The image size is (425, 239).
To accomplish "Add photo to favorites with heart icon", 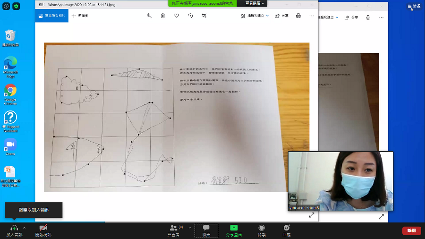I will point(177,16).
